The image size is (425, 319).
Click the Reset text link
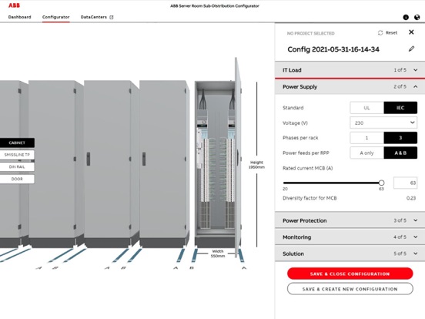[391, 33]
